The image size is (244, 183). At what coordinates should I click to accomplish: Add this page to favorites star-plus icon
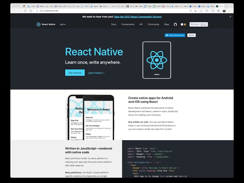195,11
